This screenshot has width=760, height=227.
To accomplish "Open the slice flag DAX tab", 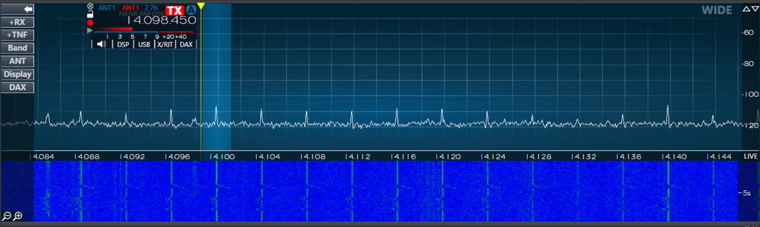I will 186,44.
